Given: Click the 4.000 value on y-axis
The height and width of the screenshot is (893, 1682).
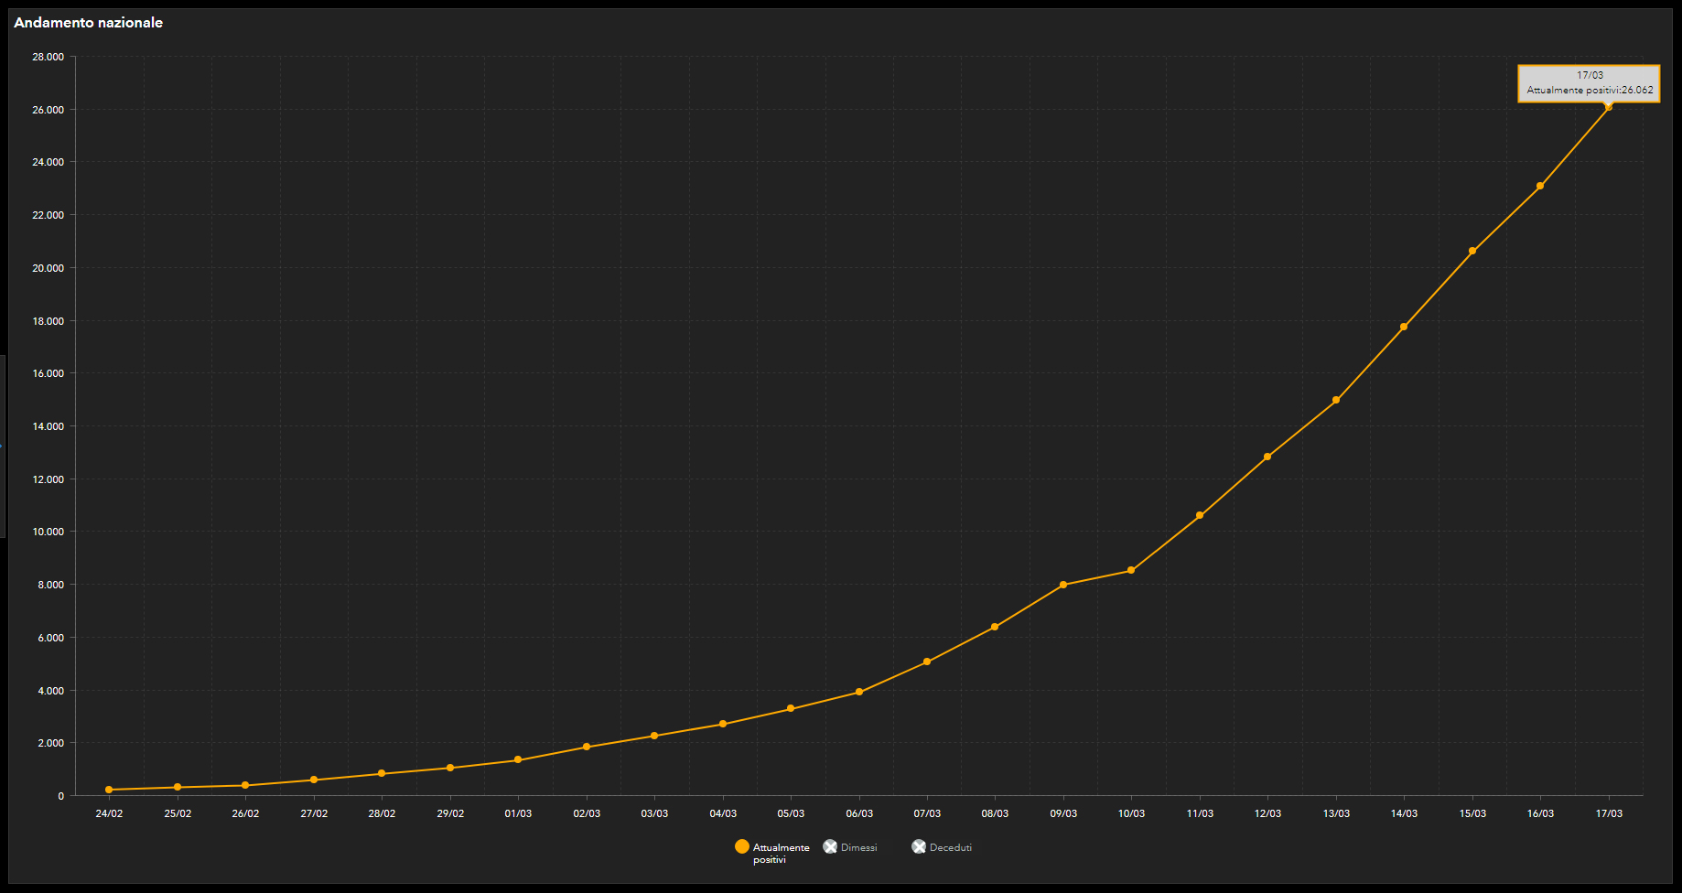Looking at the screenshot, I should [x=50, y=691].
